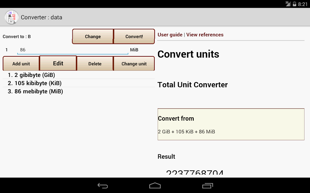Click the Convert! button

(x=134, y=36)
